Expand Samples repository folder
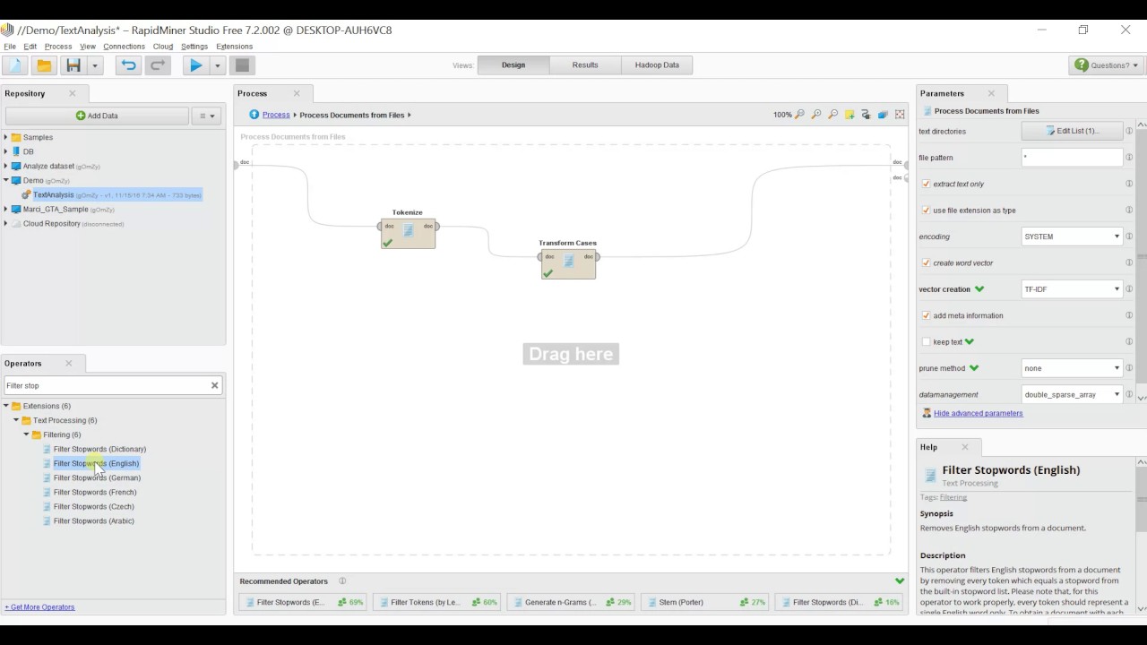The height and width of the screenshot is (645, 1147). (5, 137)
